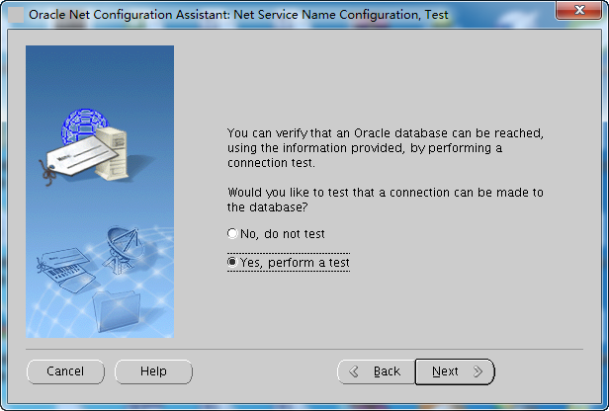Viewport: 609px width, 411px height.
Task: Click the satellite dish icon
Action: point(123,249)
